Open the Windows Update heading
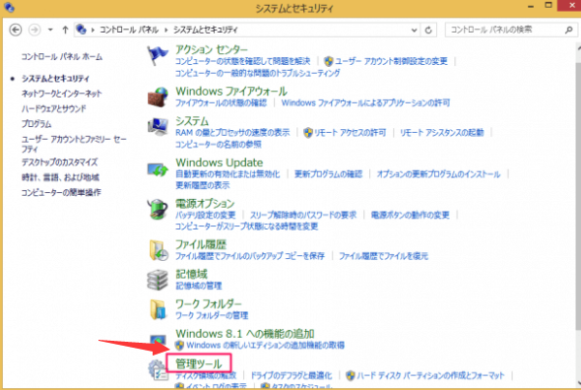 coord(220,162)
